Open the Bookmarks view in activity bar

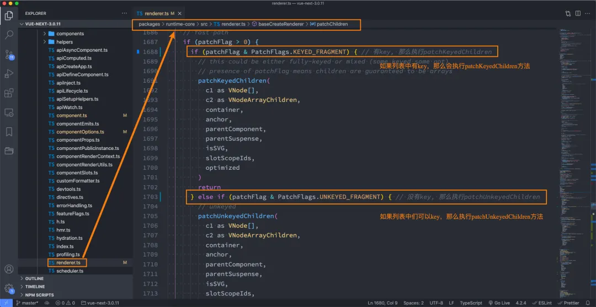click(9, 132)
